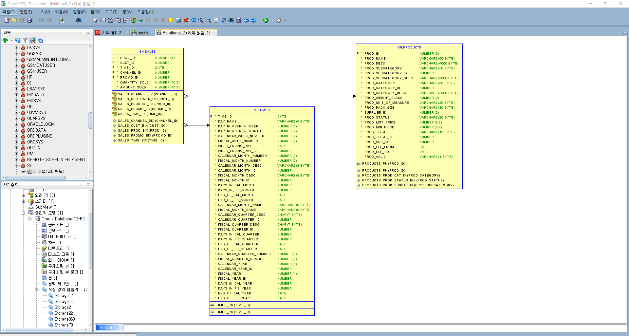The image size is (629, 336).
Task: Click the New Note yellow icon
Action: (x=171, y=20)
